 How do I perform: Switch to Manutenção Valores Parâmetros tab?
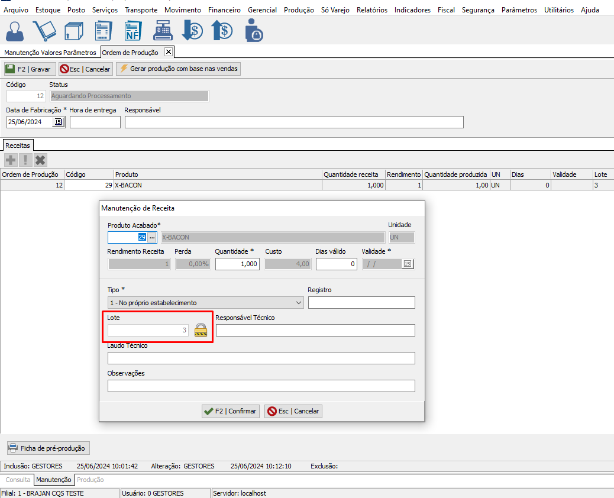[x=50, y=53]
